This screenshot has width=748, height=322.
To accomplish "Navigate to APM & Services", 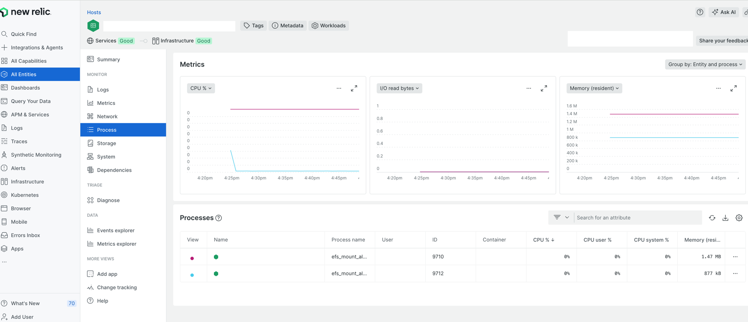I will click(x=30, y=114).
